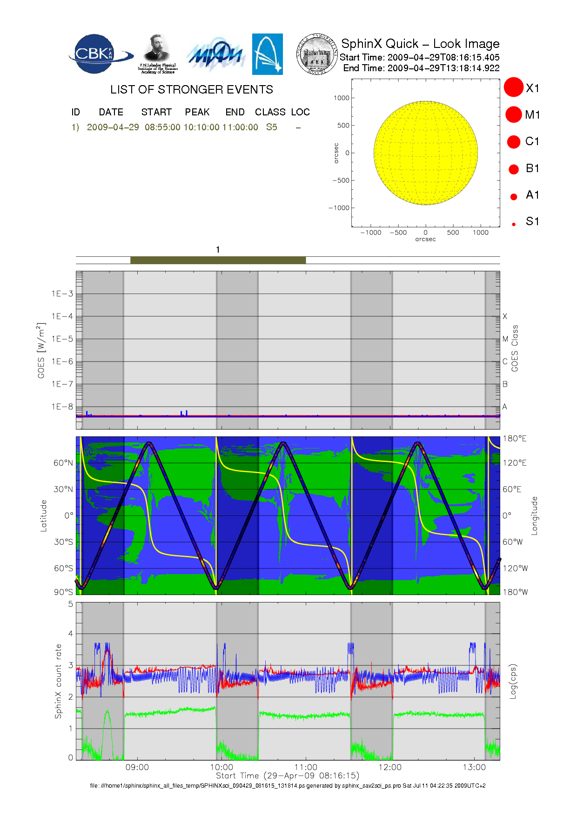Click the yellow solar disk image
The height and width of the screenshot is (816, 577).
tap(425, 153)
